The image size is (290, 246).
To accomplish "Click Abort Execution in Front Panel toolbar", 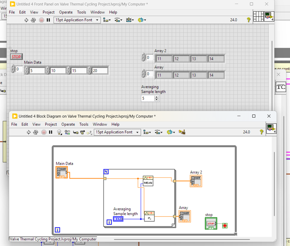I will pyautogui.click(x=42, y=20).
